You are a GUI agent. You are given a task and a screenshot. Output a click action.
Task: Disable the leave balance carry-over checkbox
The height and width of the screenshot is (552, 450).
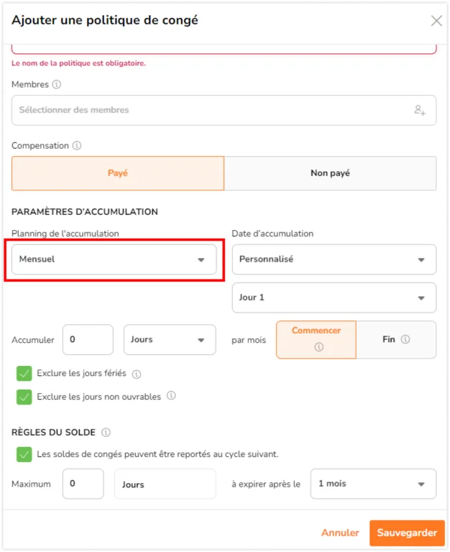(x=24, y=454)
